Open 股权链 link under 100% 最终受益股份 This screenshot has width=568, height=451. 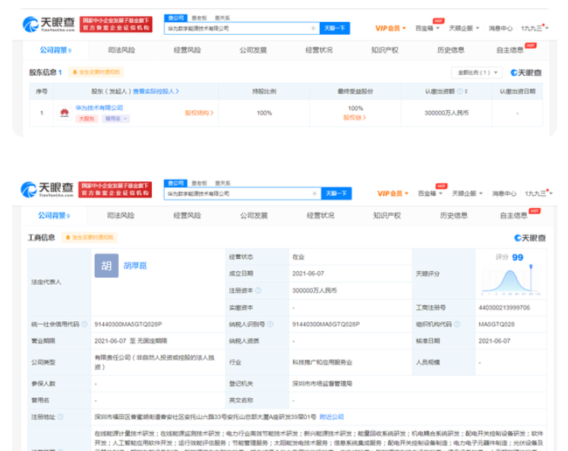point(355,118)
